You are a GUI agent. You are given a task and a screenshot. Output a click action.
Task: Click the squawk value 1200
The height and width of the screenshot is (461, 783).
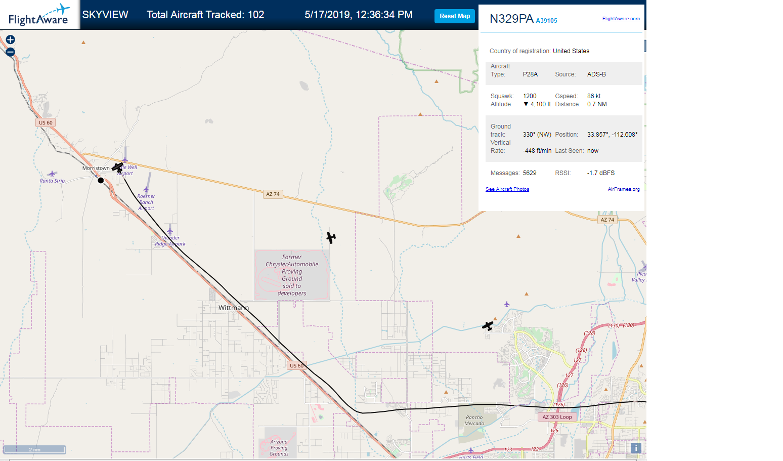[530, 96]
